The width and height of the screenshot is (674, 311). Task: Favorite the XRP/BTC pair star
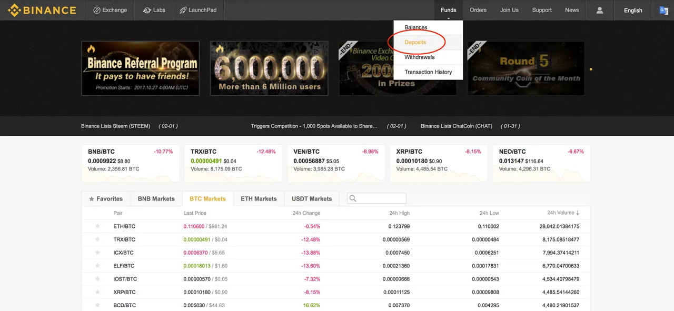click(x=97, y=292)
